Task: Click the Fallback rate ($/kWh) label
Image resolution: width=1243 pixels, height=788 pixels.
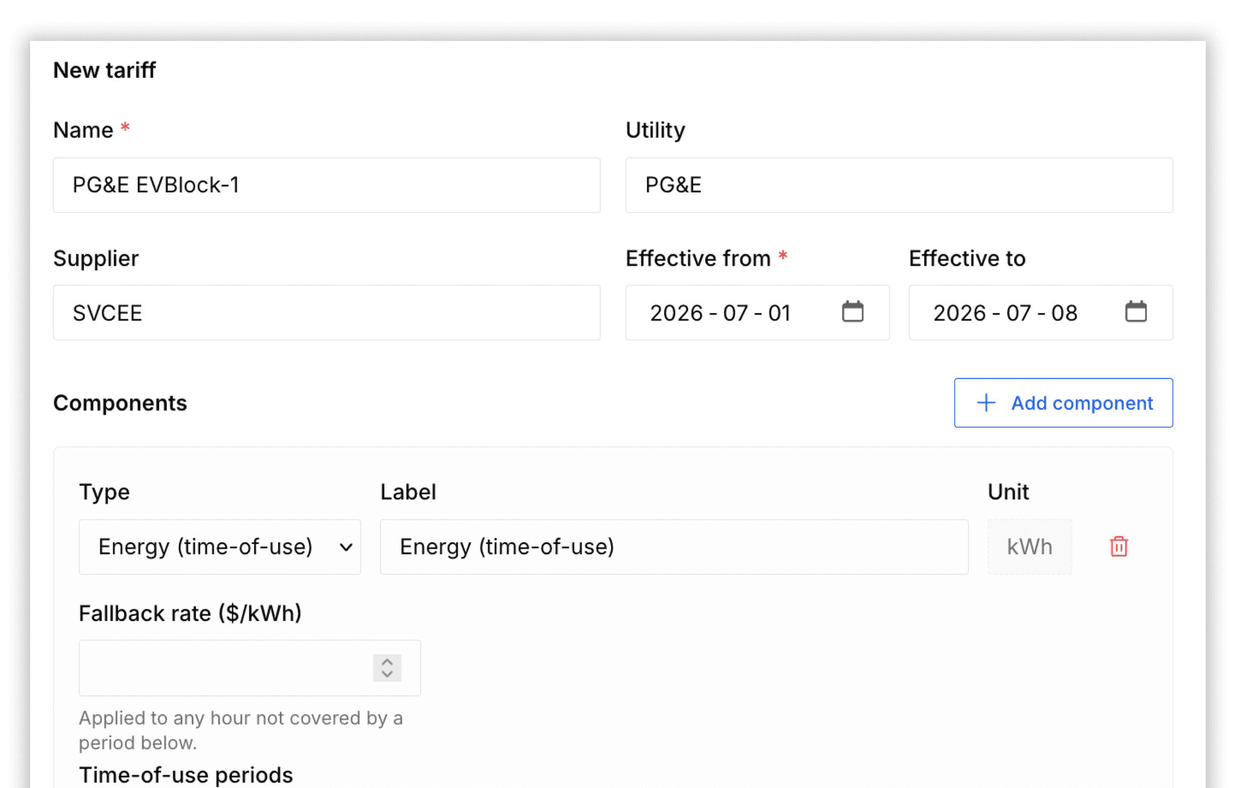Action: click(x=190, y=613)
